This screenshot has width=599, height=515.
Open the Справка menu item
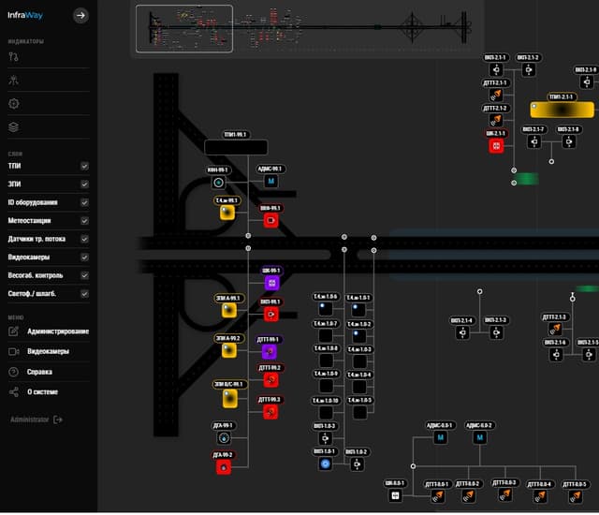(x=39, y=372)
